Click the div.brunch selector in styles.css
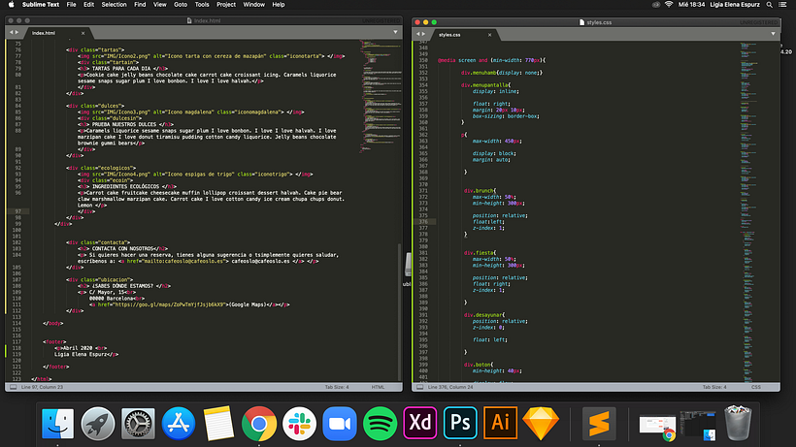 click(479, 191)
